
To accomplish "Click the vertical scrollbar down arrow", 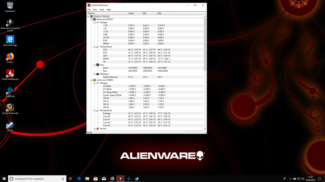I will pos(205,129).
